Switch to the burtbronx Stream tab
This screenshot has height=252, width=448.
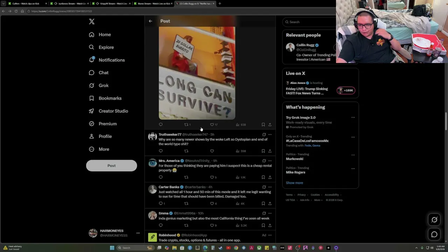click(69, 3)
